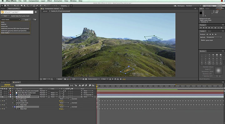
Task: Select 'move masks' option in list
Action: pos(16,33)
